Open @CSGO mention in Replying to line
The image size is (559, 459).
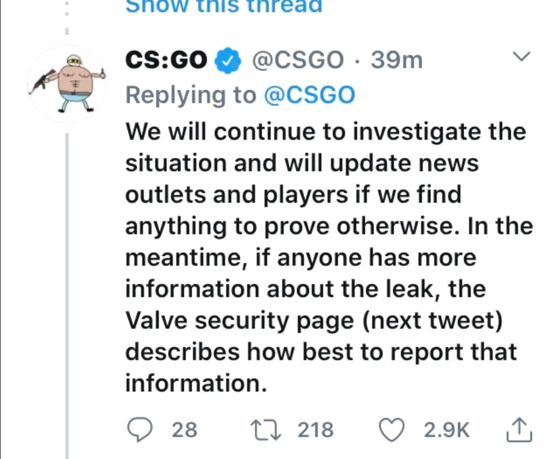coord(310,94)
